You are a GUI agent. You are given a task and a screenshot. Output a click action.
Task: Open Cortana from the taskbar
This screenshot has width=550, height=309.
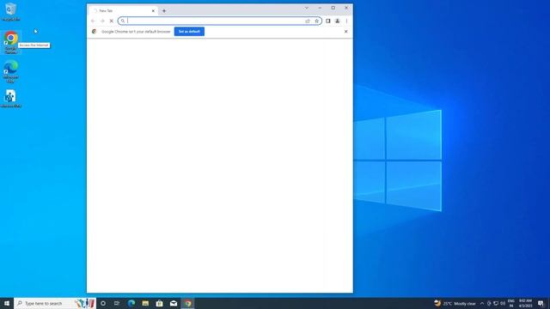tap(103, 303)
